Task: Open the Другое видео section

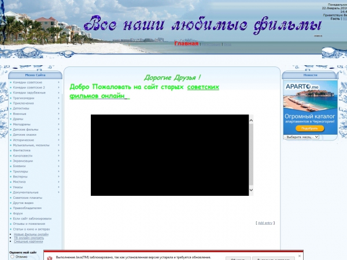Action: point(23,203)
